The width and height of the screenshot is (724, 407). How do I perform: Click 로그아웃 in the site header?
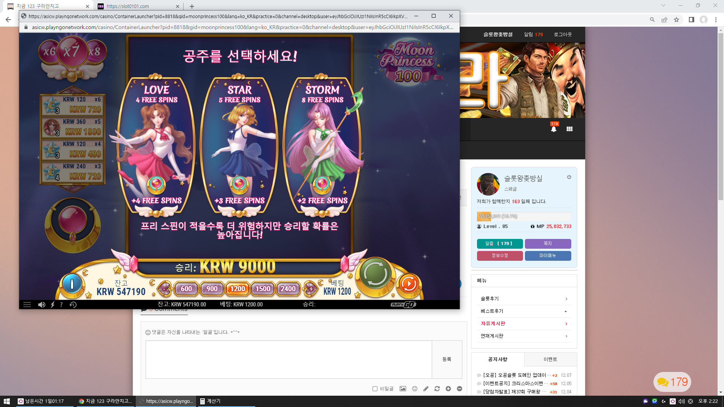(563, 34)
